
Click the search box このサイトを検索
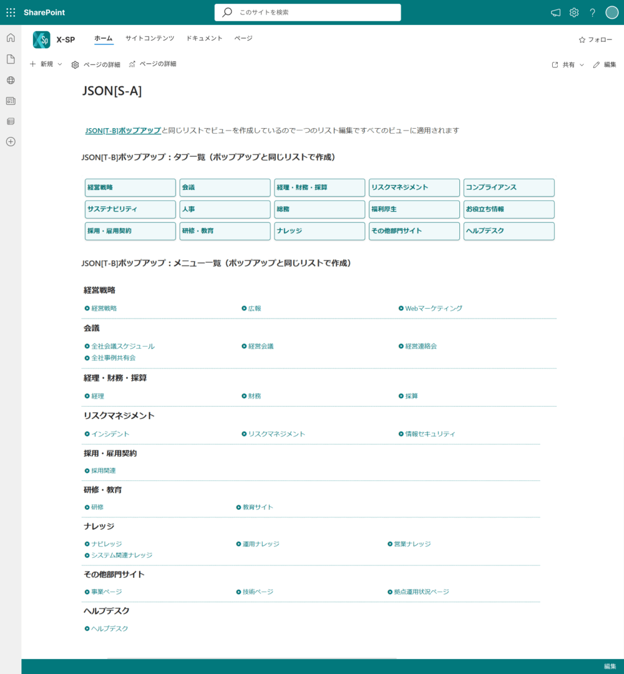308,12
